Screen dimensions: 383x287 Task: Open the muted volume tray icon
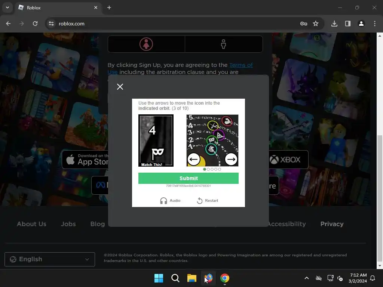340,278
